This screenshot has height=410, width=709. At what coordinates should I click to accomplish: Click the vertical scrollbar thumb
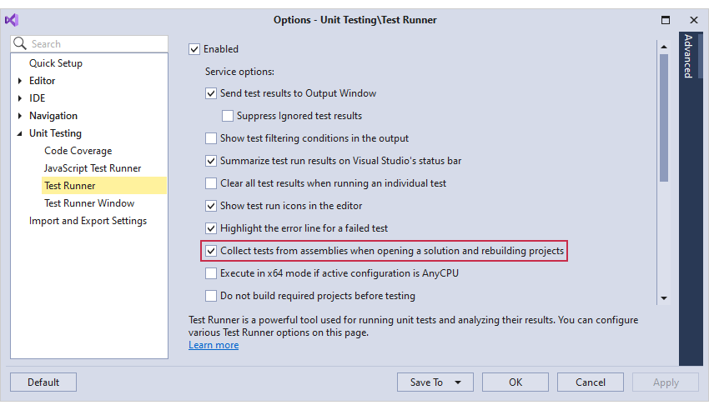coord(664,117)
